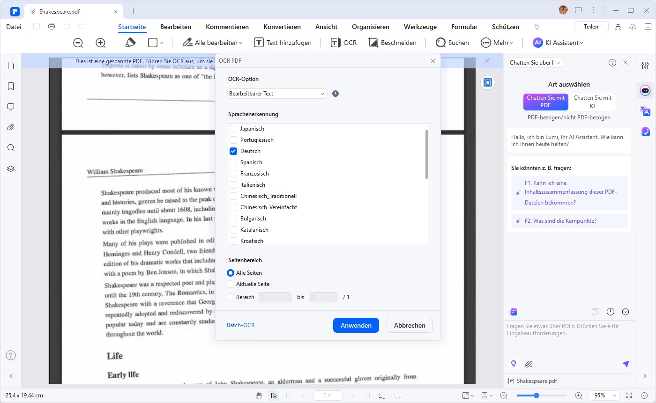Click the checklist icon in right strip
This screenshot has width=656, height=403.
coord(645,132)
